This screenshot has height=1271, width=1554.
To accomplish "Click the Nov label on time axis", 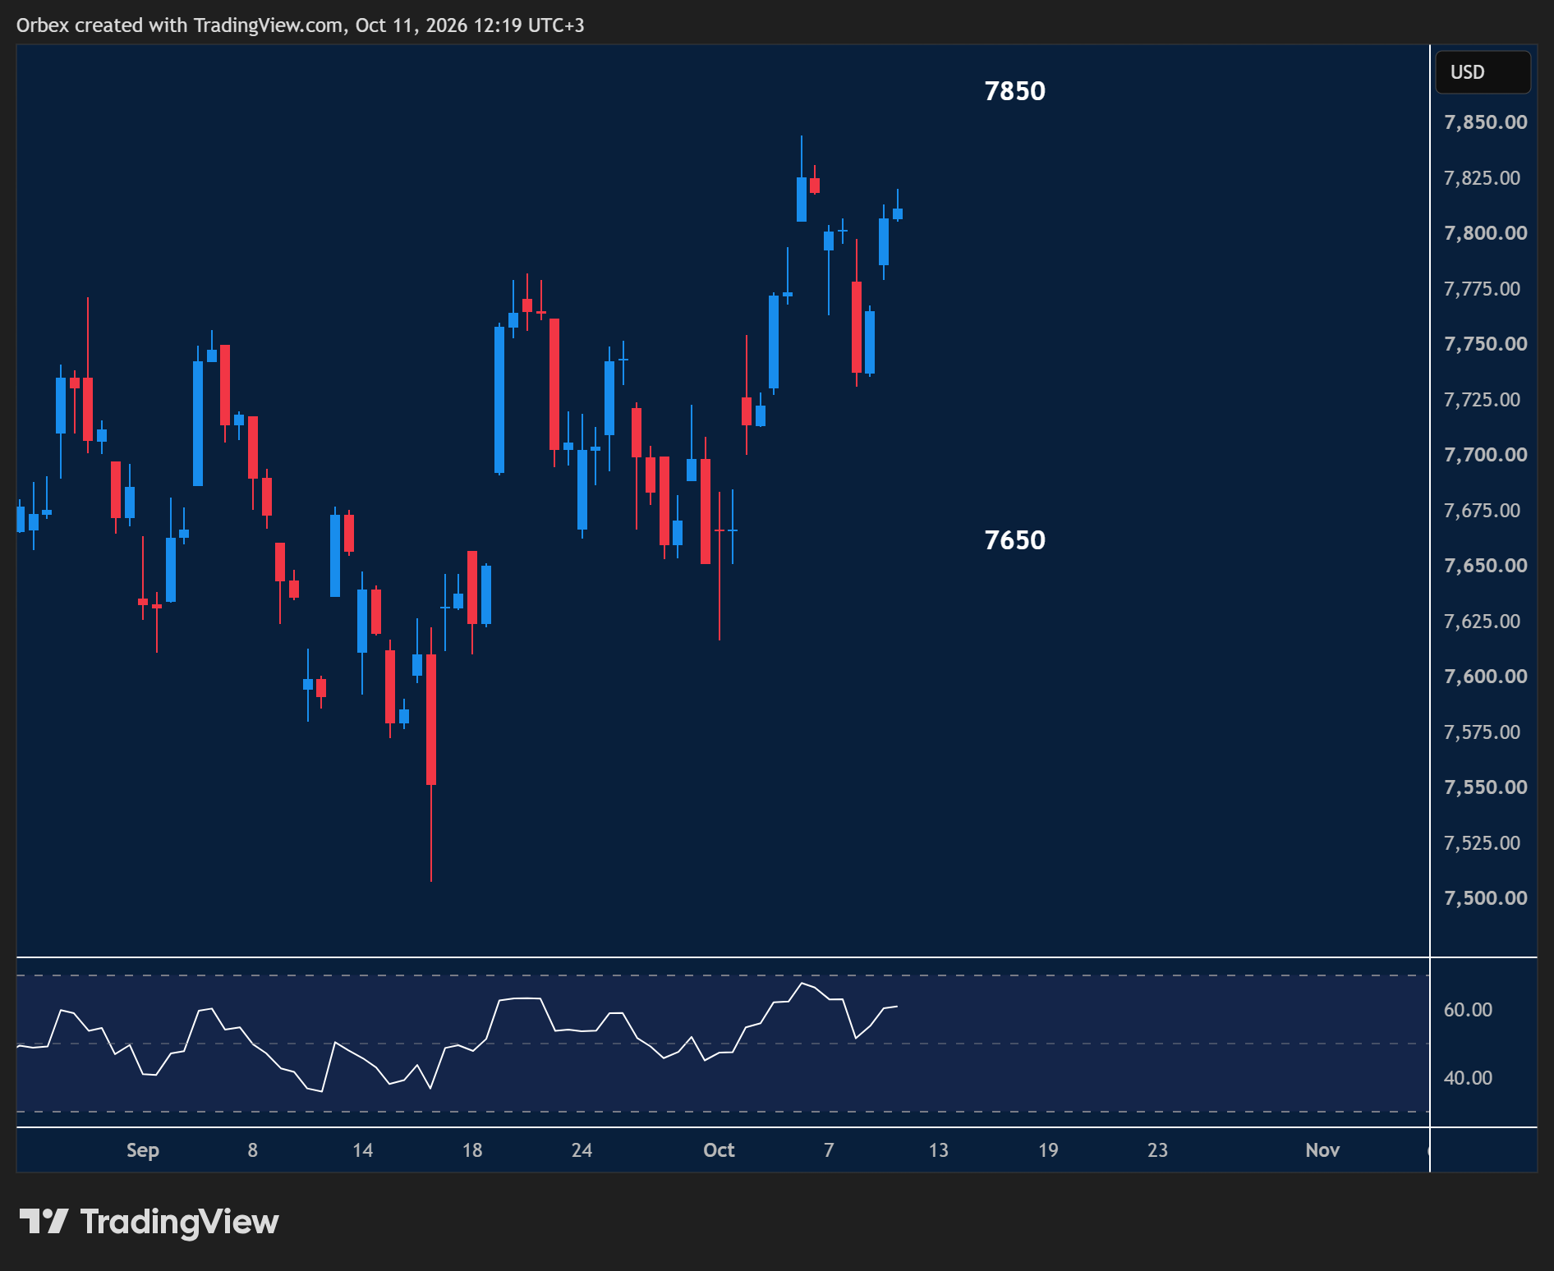I will click(1322, 1150).
